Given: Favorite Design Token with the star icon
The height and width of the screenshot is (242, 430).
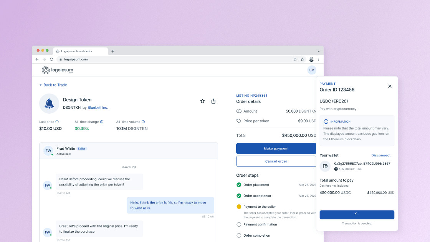Looking at the screenshot, I should point(202,101).
